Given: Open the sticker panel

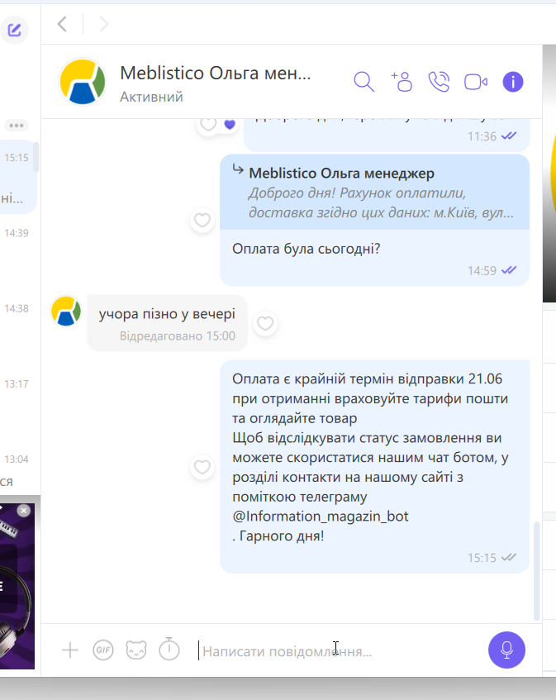Looking at the screenshot, I should tap(136, 650).
